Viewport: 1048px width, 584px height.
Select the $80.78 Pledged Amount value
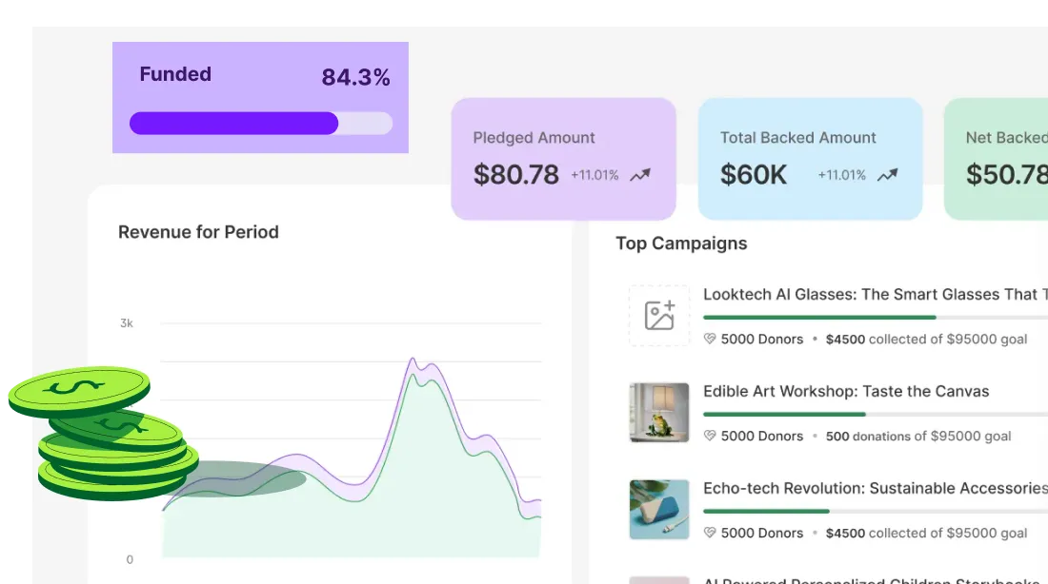point(516,175)
